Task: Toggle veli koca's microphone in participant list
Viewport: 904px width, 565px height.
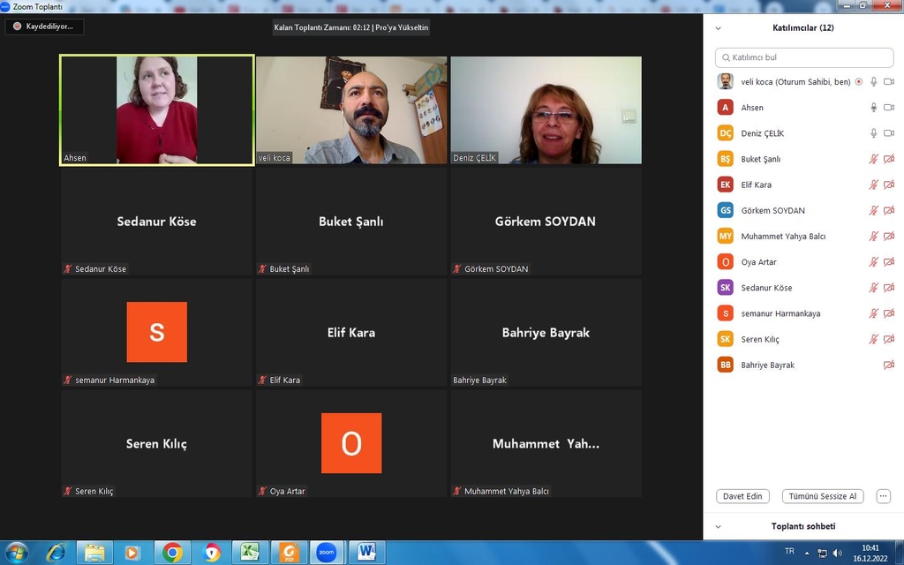Action: [x=874, y=82]
